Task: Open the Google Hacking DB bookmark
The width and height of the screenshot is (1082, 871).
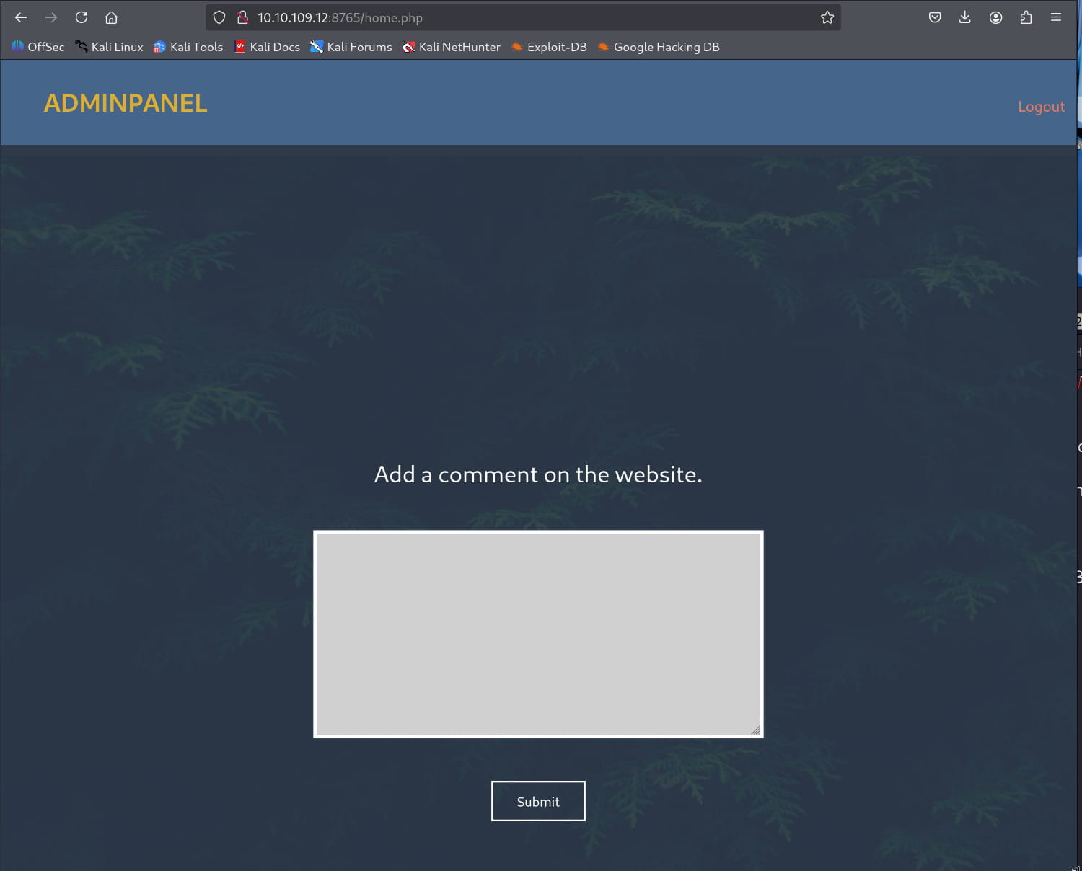Action: pos(659,47)
